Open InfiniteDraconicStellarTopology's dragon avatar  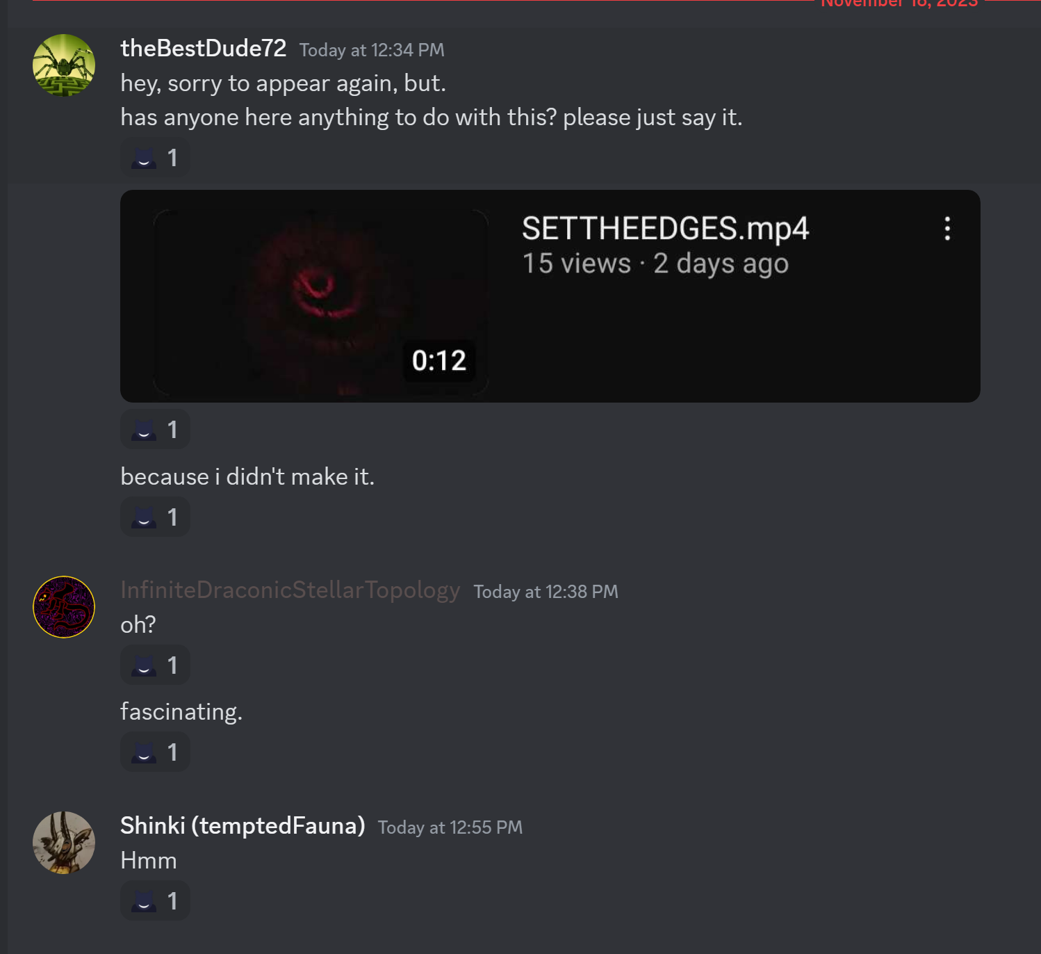[x=64, y=607]
